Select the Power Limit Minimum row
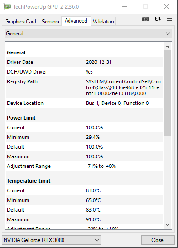 coord(85,137)
